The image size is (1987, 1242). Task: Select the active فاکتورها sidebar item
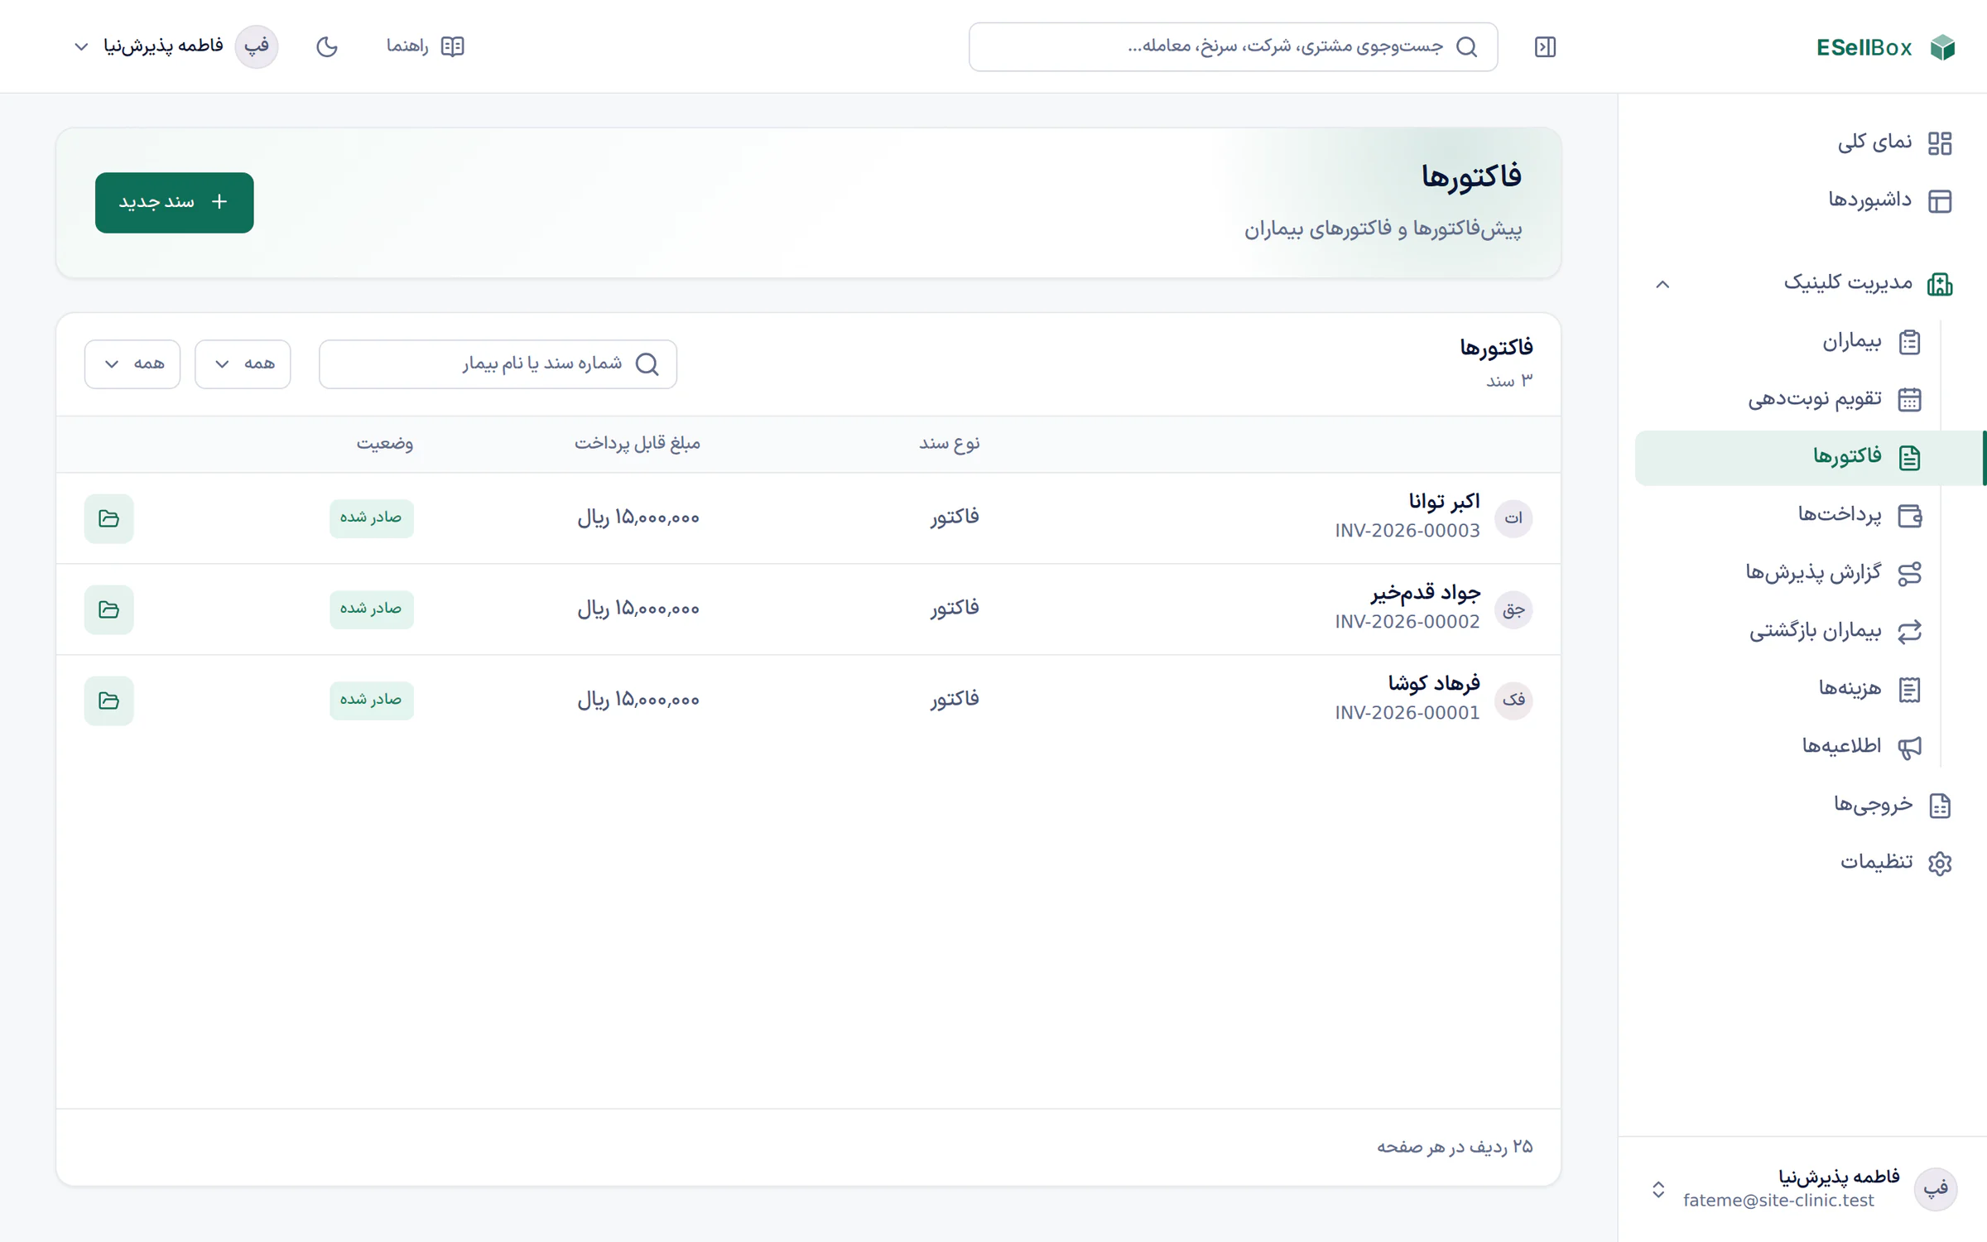1810,457
